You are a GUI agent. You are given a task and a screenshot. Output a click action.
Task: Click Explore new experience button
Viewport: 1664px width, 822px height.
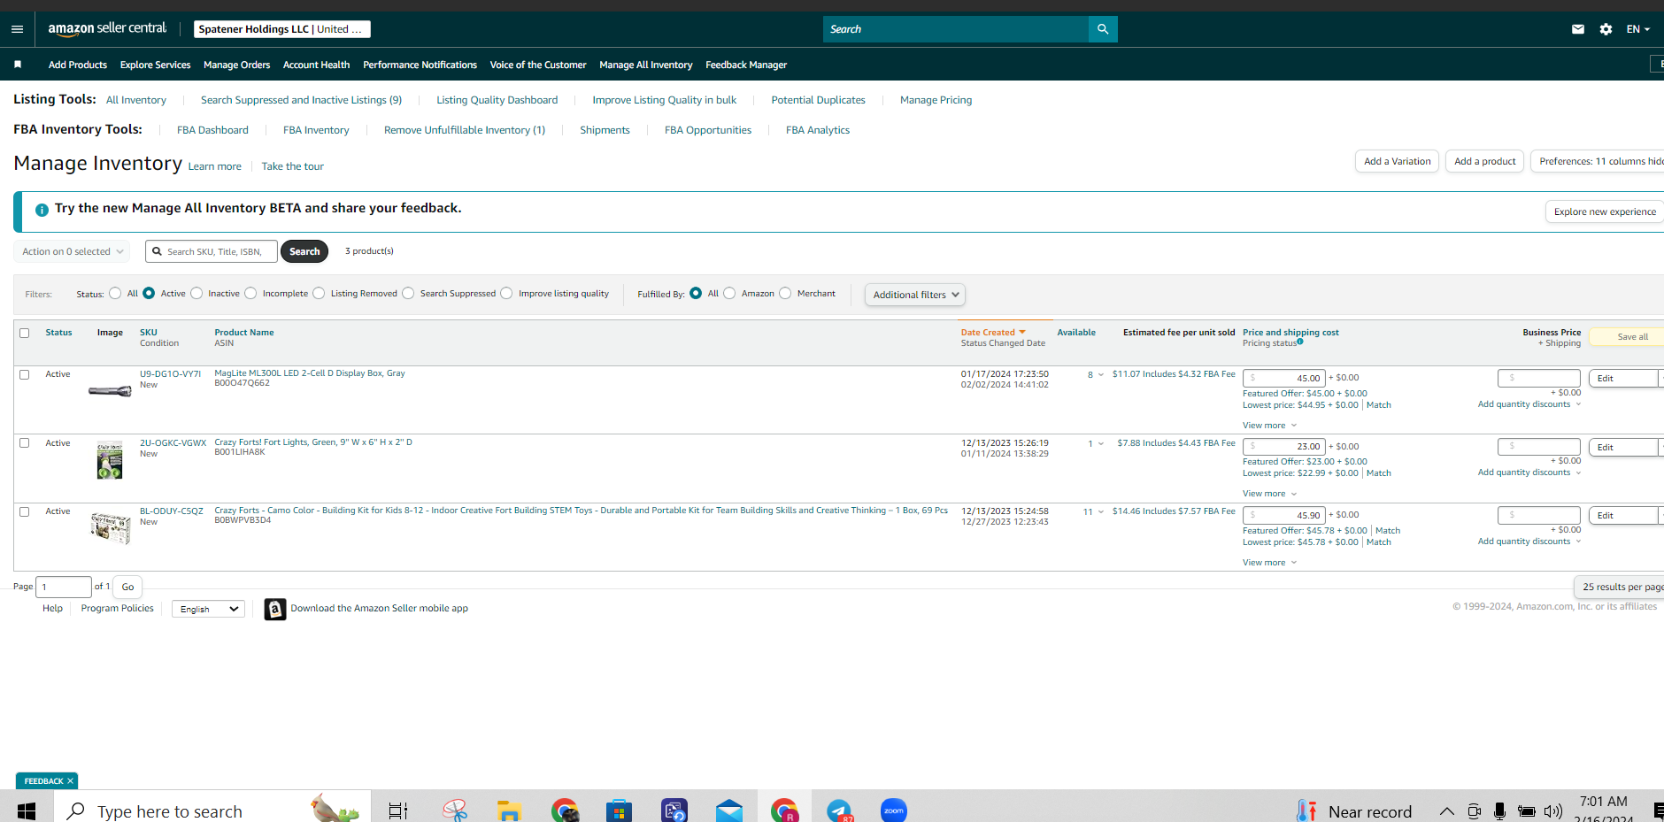(1605, 212)
